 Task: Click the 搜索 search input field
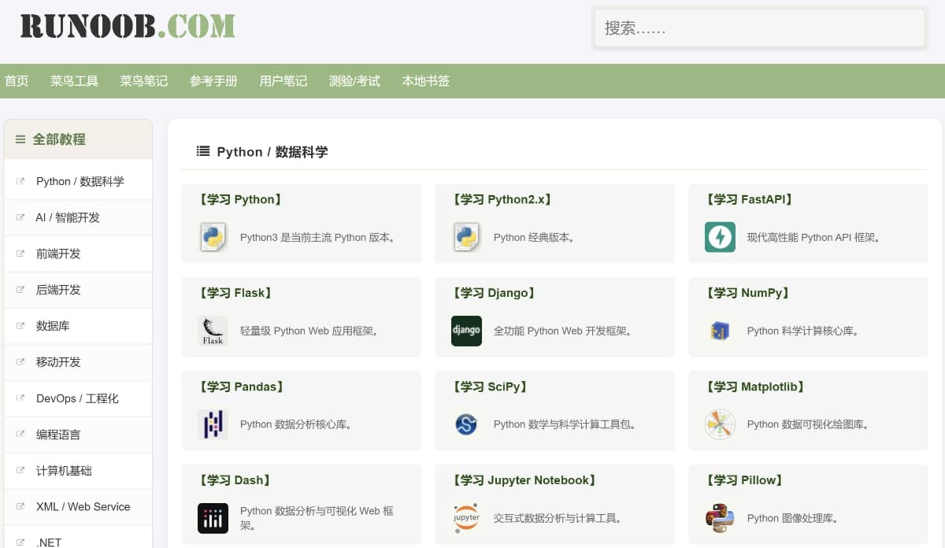click(x=759, y=28)
